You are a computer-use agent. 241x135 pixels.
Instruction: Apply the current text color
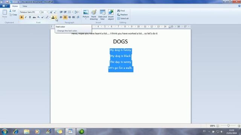(53, 17)
